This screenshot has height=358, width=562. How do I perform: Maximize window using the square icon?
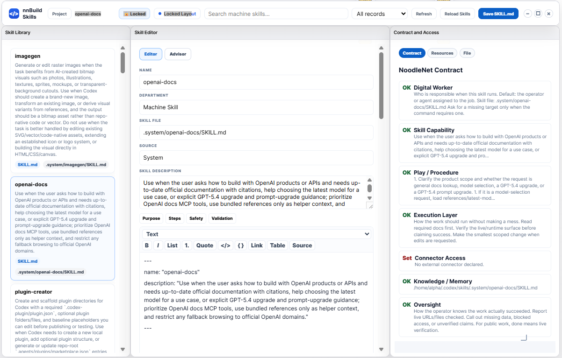[x=538, y=14]
